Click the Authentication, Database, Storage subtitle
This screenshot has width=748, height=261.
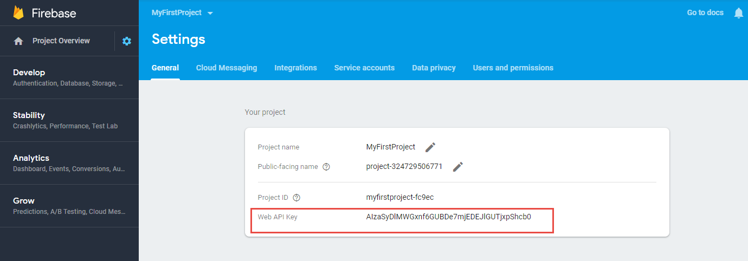[x=68, y=83]
